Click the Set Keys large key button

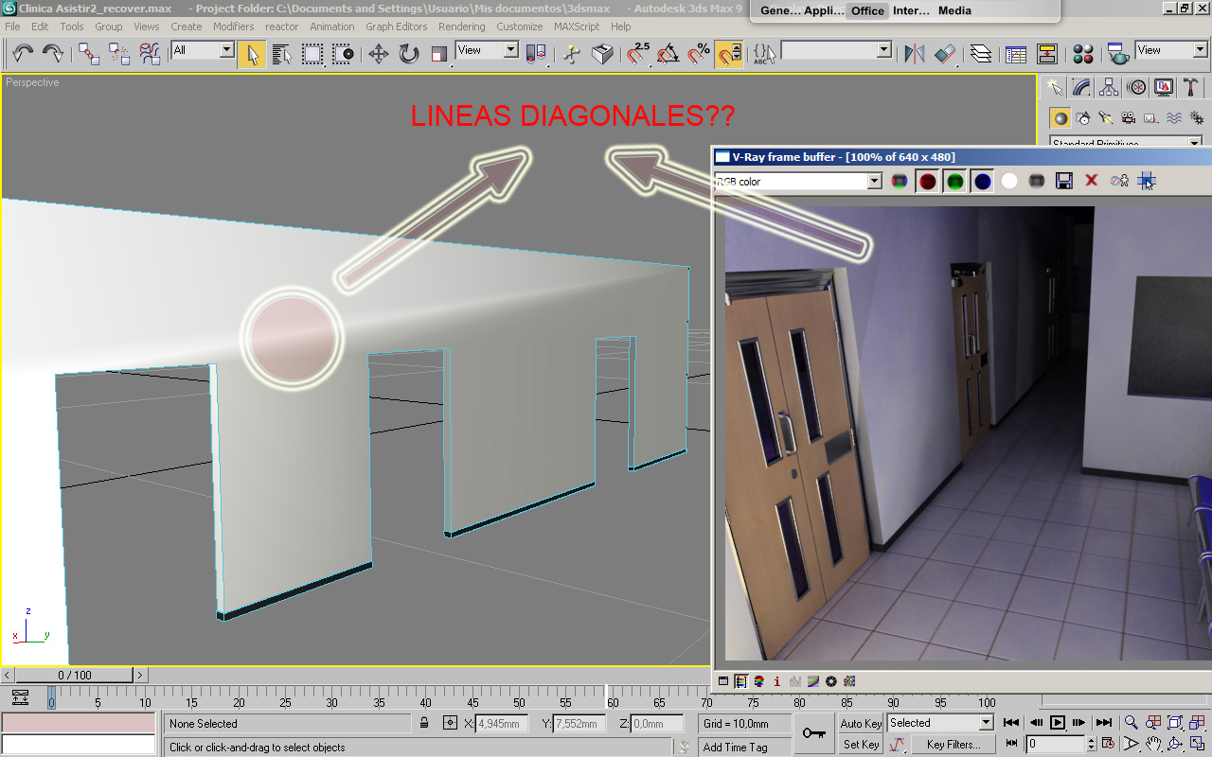click(x=814, y=733)
